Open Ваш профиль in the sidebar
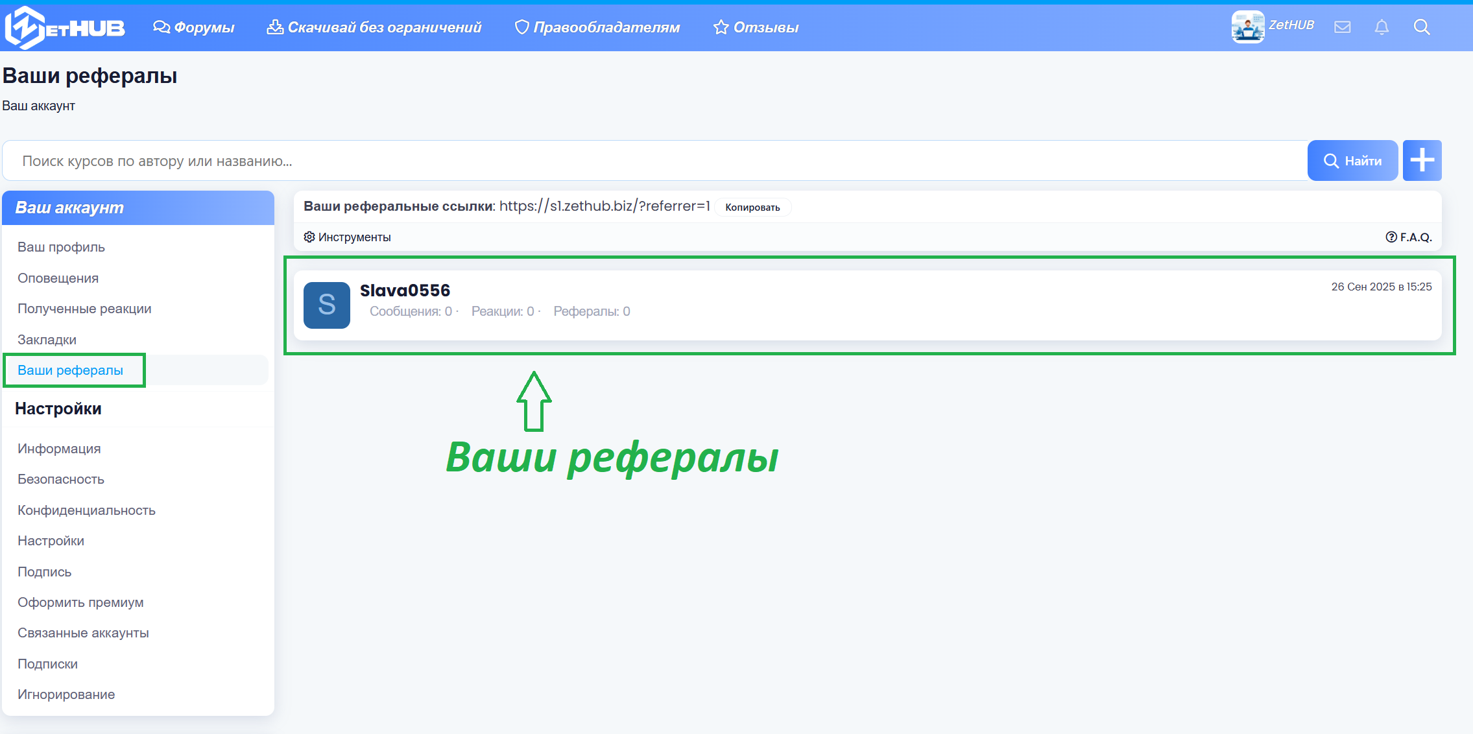This screenshot has width=1473, height=734. tap(61, 246)
